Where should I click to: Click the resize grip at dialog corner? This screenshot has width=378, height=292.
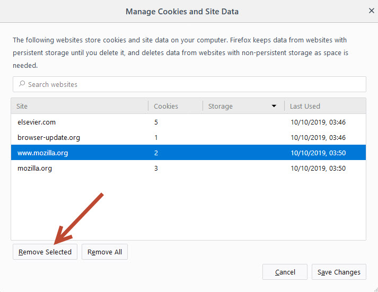[376, 290]
